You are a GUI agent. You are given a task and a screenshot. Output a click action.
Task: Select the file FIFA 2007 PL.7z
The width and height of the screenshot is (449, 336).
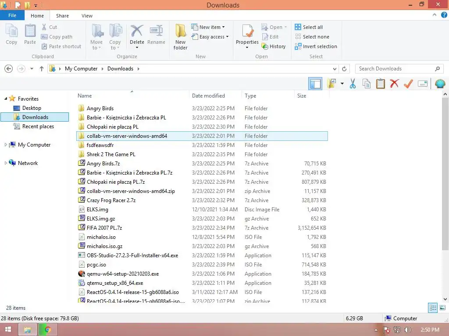tap(202, 227)
